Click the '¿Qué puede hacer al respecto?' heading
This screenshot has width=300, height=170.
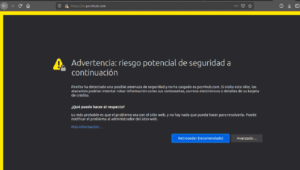click(x=98, y=107)
